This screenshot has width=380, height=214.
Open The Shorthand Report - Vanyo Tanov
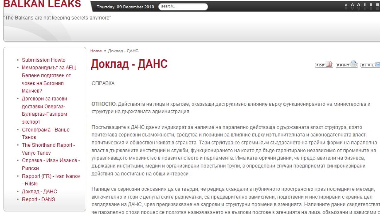48,149
